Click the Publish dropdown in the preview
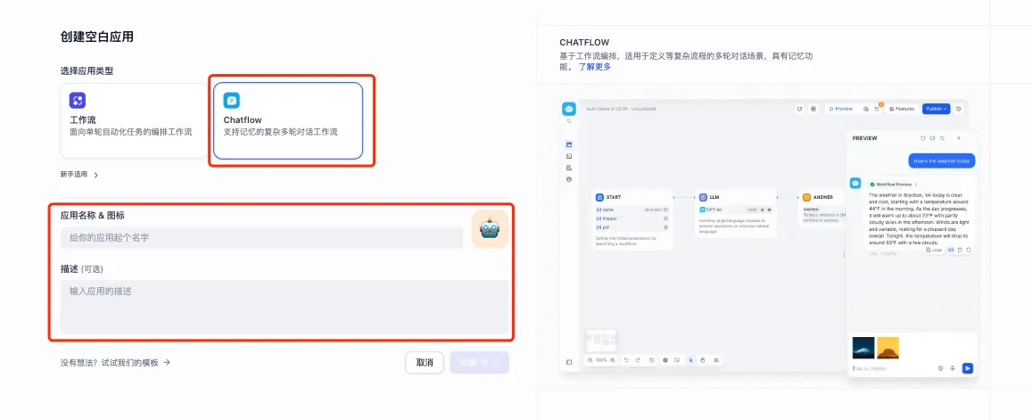The height and width of the screenshot is (420, 1032). click(936, 109)
